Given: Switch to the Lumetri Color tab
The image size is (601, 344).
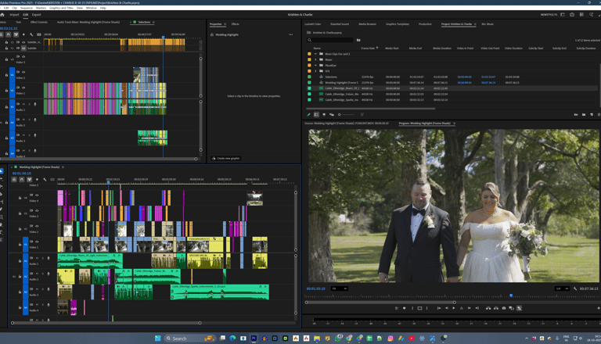Looking at the screenshot, I should 312,24.
